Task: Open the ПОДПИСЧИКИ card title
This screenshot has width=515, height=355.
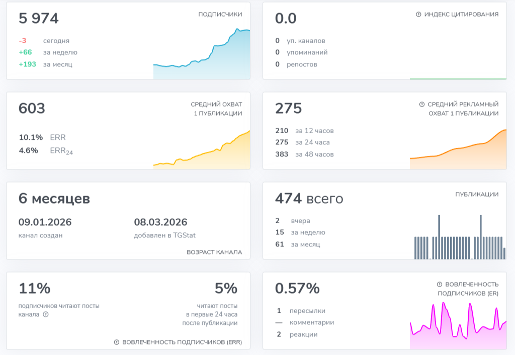Action: coord(220,15)
